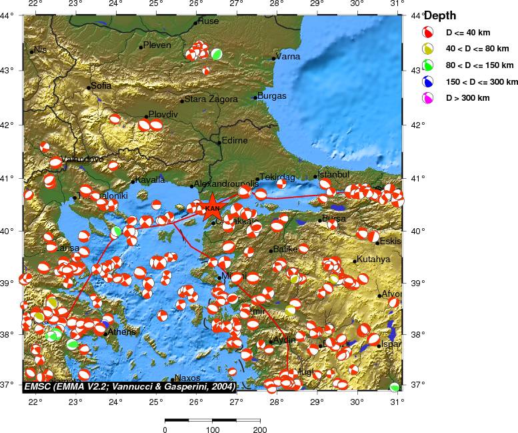
Task: Select the yellow 40 < D <= 80 km legend symbol
Action: pyautogui.click(x=428, y=48)
